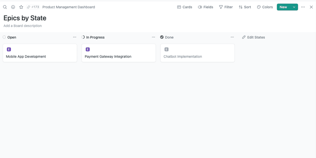Star this board as favorite
The width and height of the screenshot is (316, 158).
pyautogui.click(x=21, y=7)
